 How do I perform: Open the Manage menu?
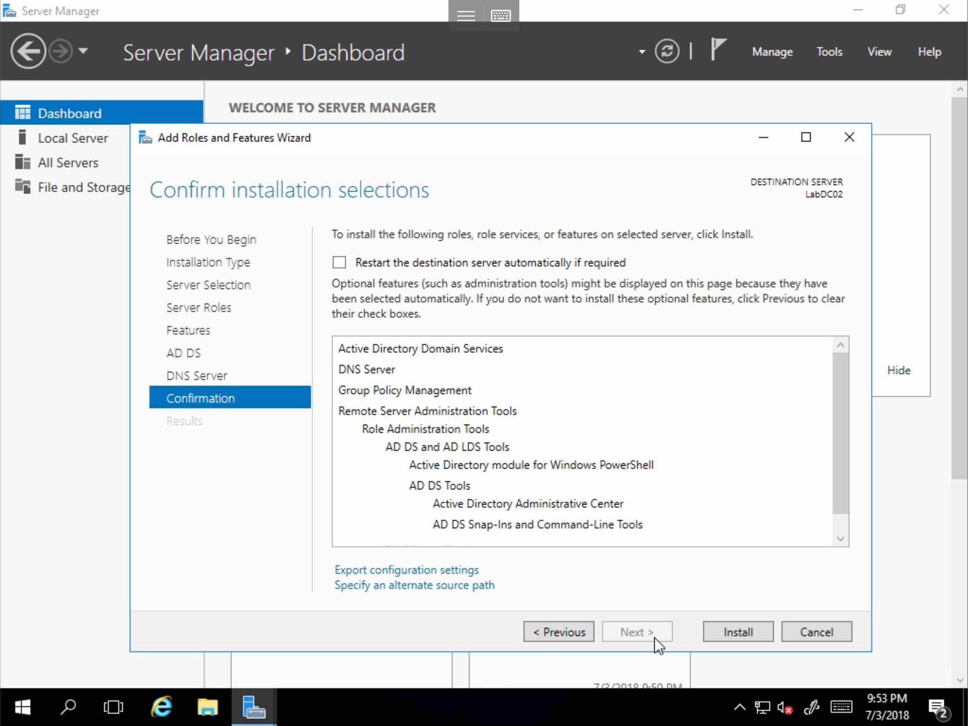coord(772,52)
